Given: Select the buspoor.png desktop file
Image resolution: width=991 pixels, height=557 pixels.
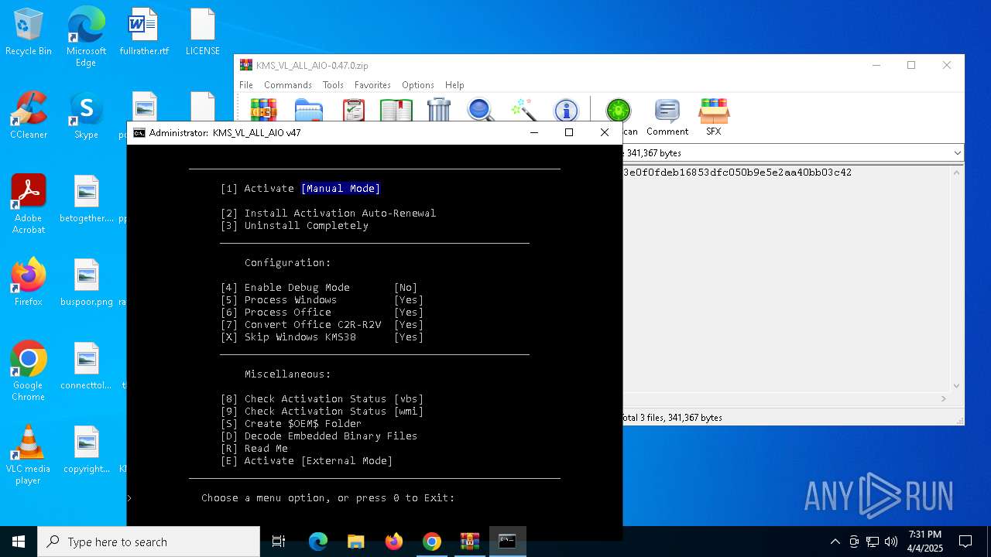Looking at the screenshot, I should [87, 283].
